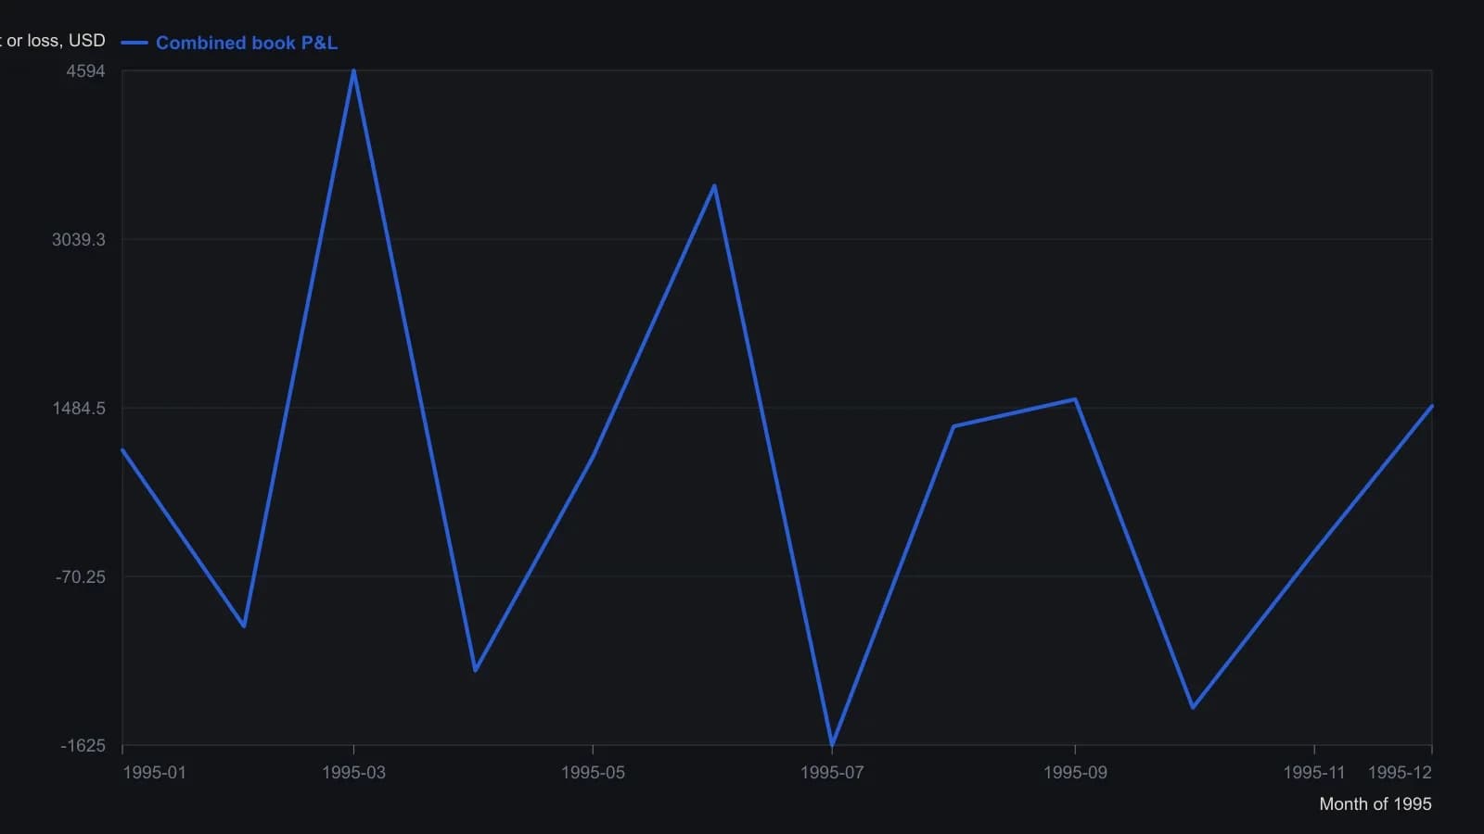Click the blue legend line swatch

134,43
